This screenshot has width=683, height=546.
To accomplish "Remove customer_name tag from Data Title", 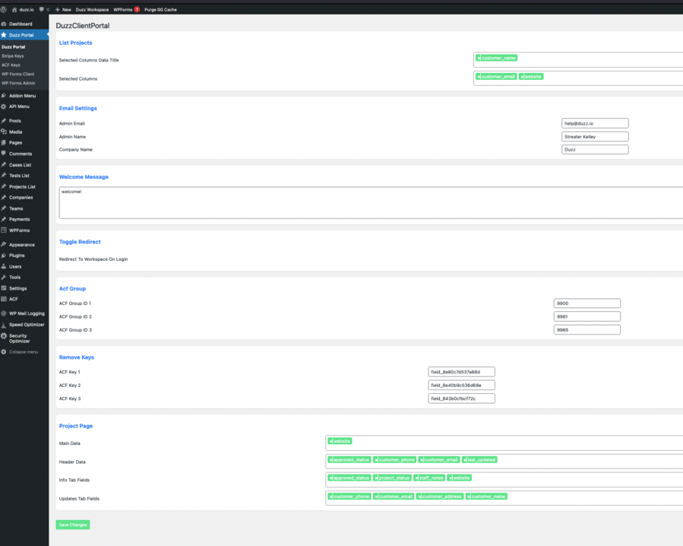I will coord(479,58).
